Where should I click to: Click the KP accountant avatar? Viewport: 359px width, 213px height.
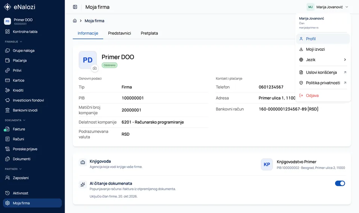pos(267,165)
